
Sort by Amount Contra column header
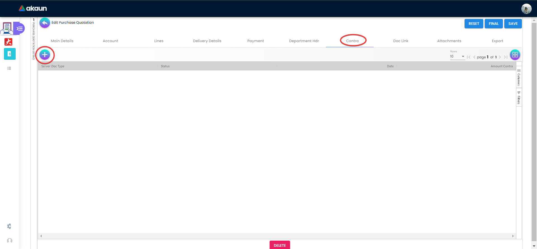click(x=502, y=66)
